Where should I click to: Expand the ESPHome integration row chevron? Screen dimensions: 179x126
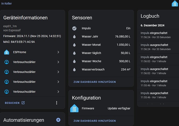click(x=58, y=52)
